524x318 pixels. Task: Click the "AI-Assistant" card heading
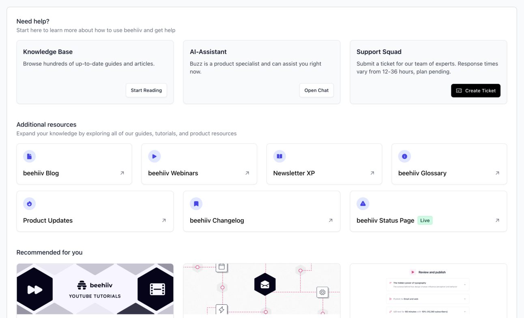point(208,52)
